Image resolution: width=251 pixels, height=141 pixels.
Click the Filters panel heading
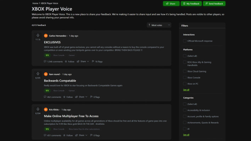[x=185, y=26]
